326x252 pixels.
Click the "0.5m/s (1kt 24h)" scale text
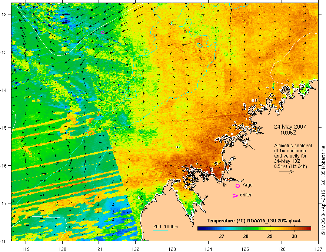pos(290,166)
